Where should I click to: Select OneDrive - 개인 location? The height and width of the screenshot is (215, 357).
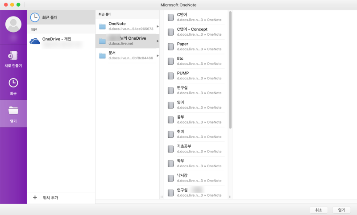61,41
